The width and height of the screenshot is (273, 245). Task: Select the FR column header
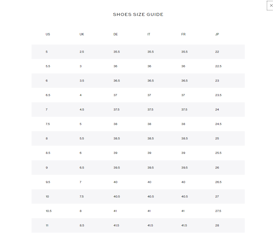(x=183, y=34)
